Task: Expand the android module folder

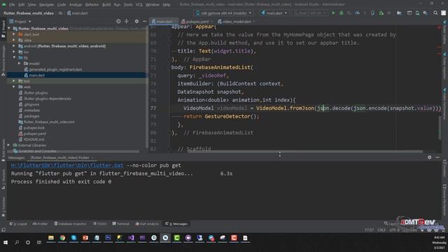Action: point(14,46)
